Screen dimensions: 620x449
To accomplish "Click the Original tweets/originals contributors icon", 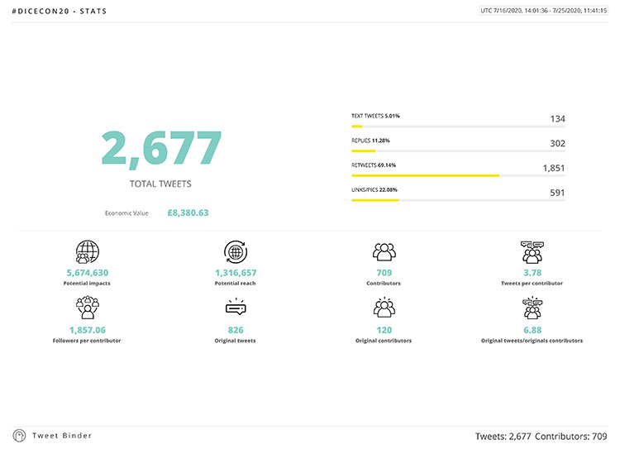I will 532,308.
